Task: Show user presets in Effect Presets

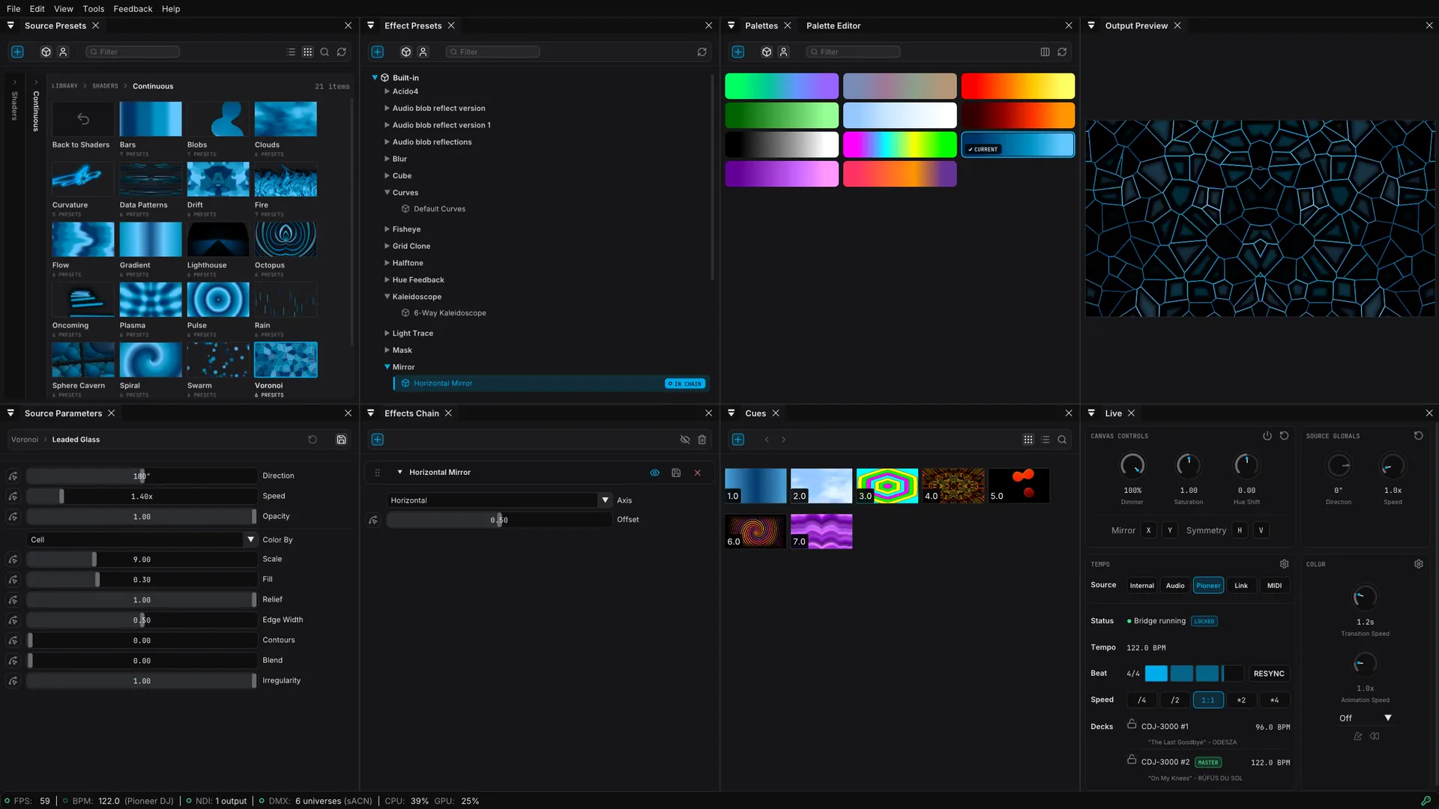Action: click(x=423, y=52)
